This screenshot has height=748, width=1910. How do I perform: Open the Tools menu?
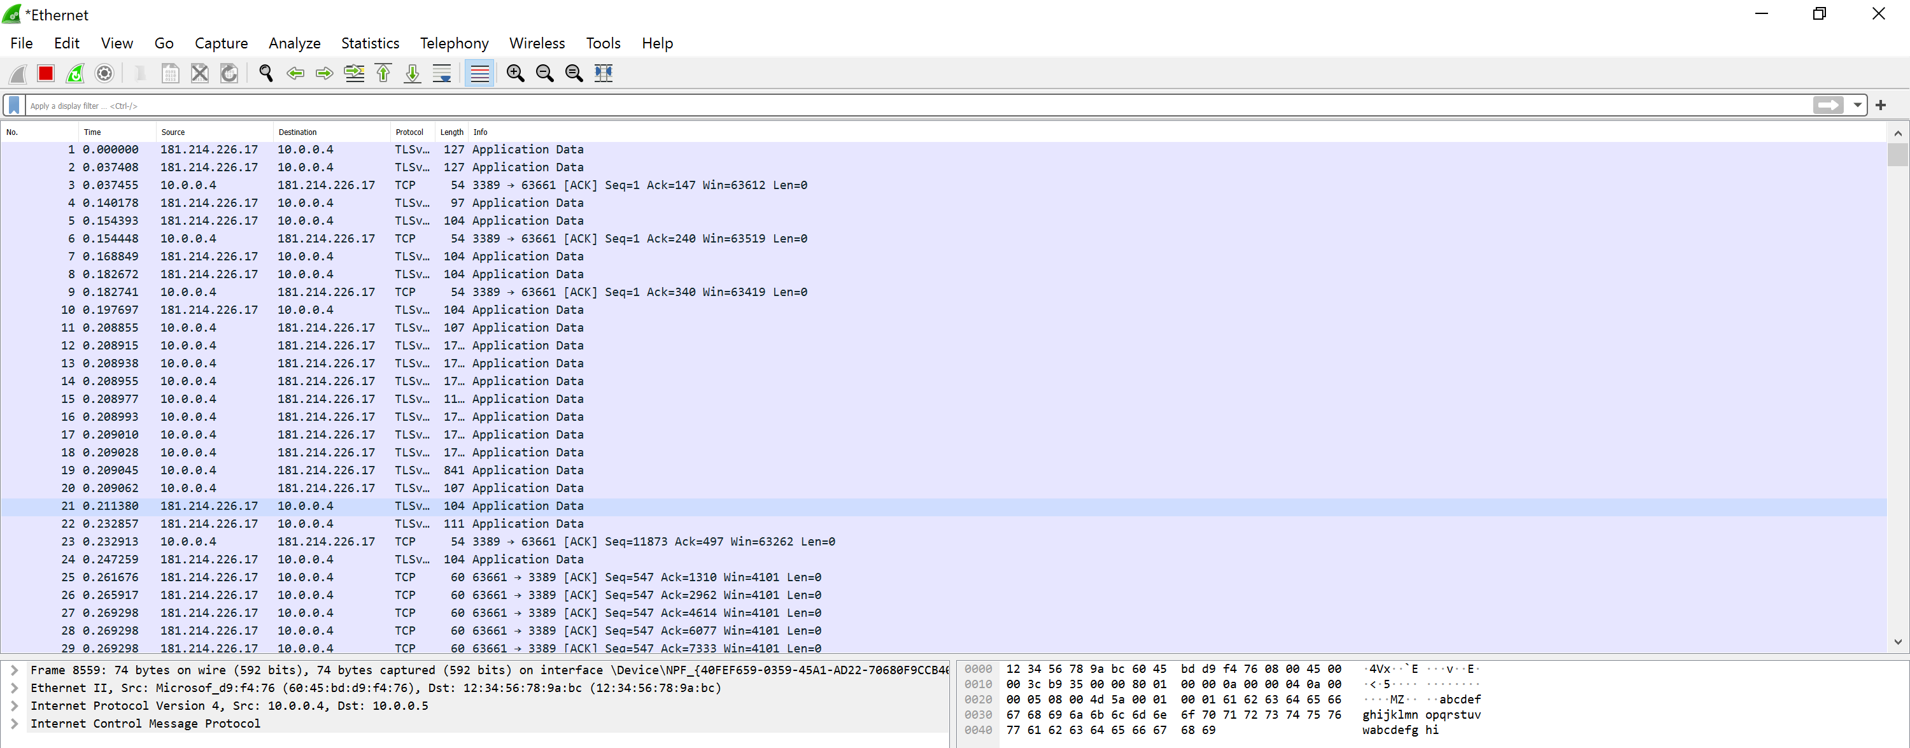[603, 43]
